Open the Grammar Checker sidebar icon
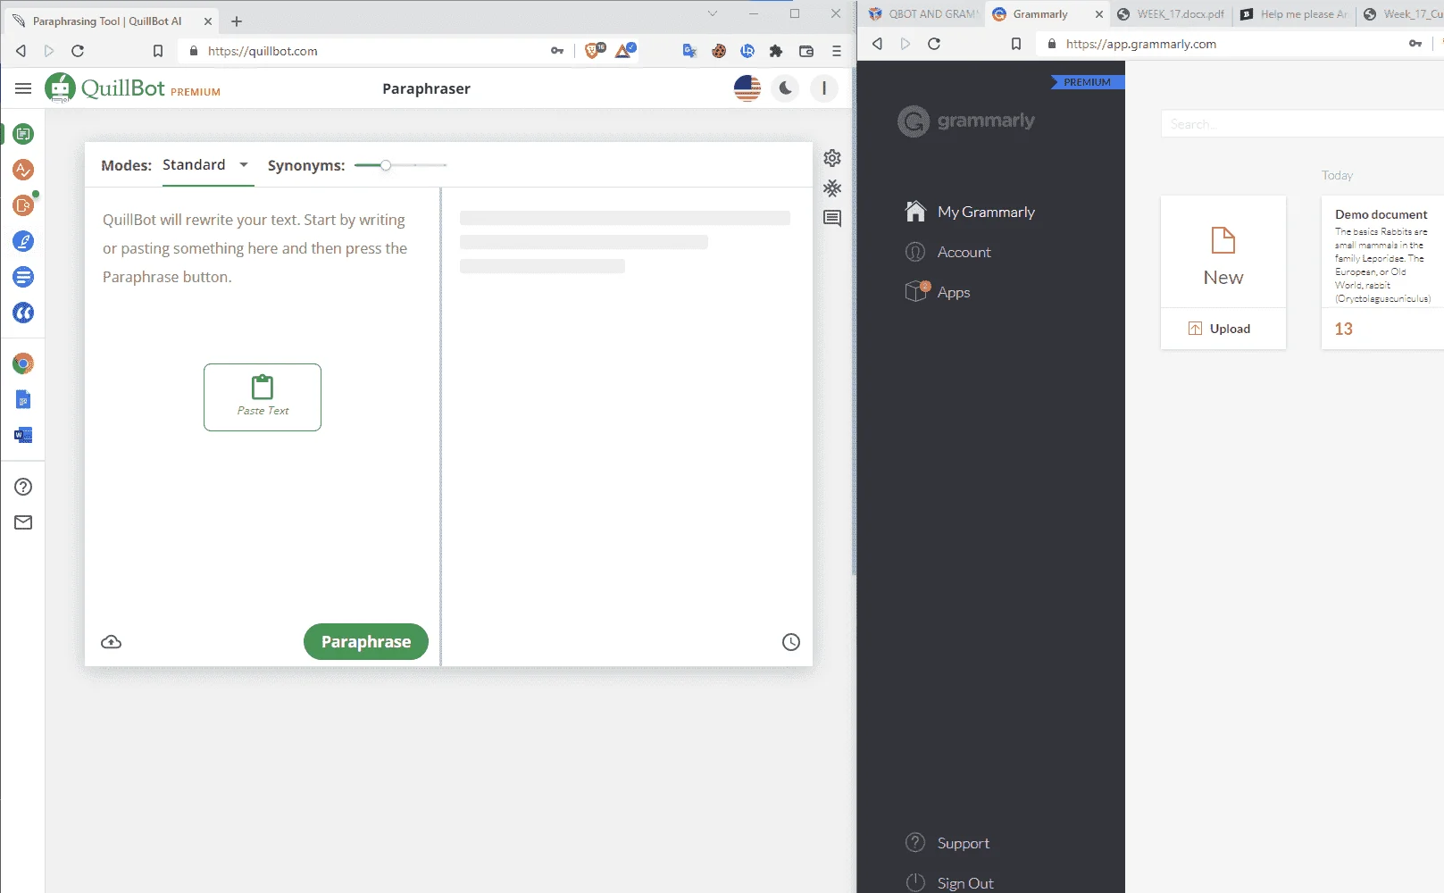This screenshot has height=893, width=1444. point(23,170)
